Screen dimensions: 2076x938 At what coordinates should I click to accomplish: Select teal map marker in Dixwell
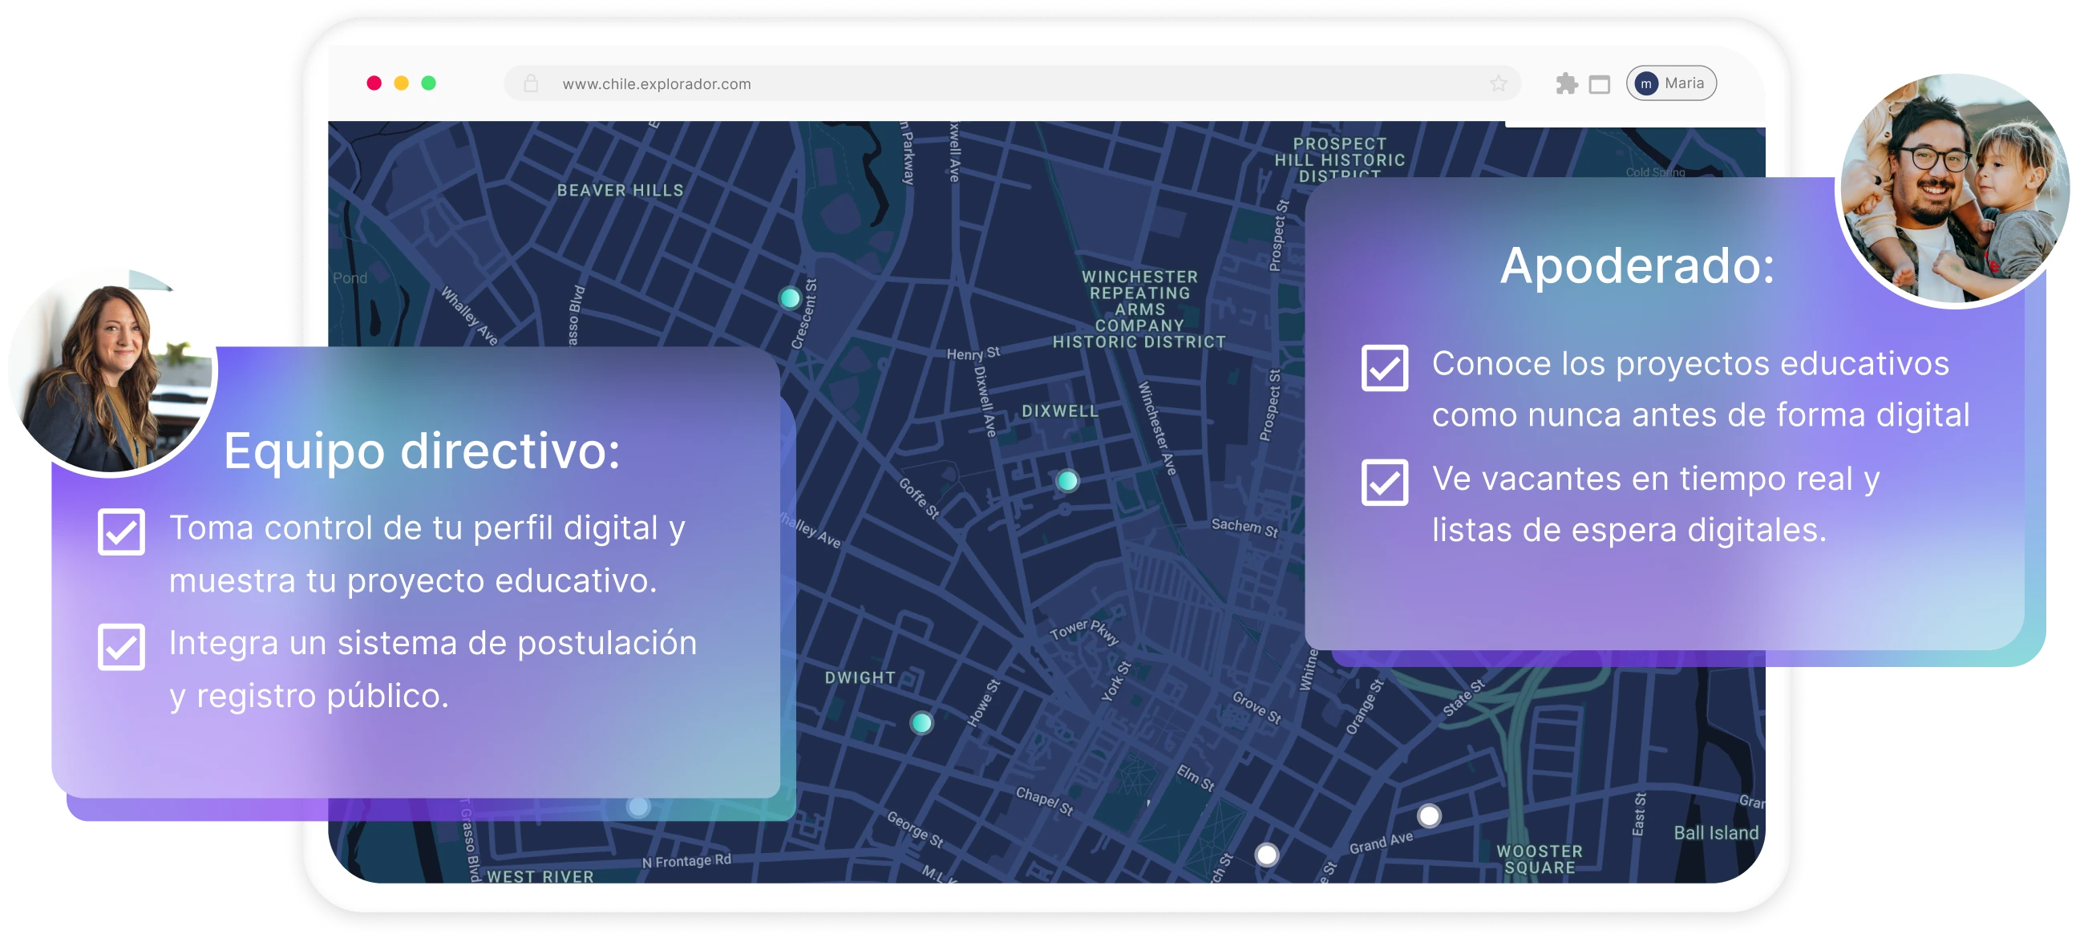coord(1067,481)
